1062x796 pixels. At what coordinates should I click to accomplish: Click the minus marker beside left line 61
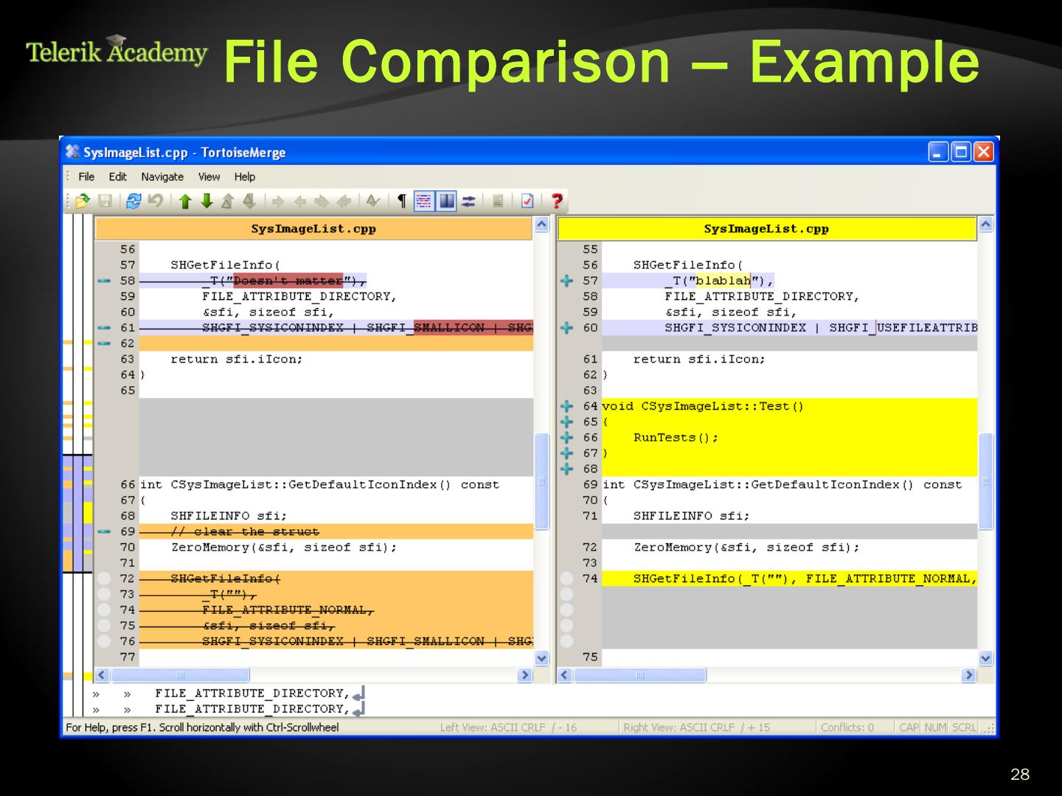tap(104, 328)
